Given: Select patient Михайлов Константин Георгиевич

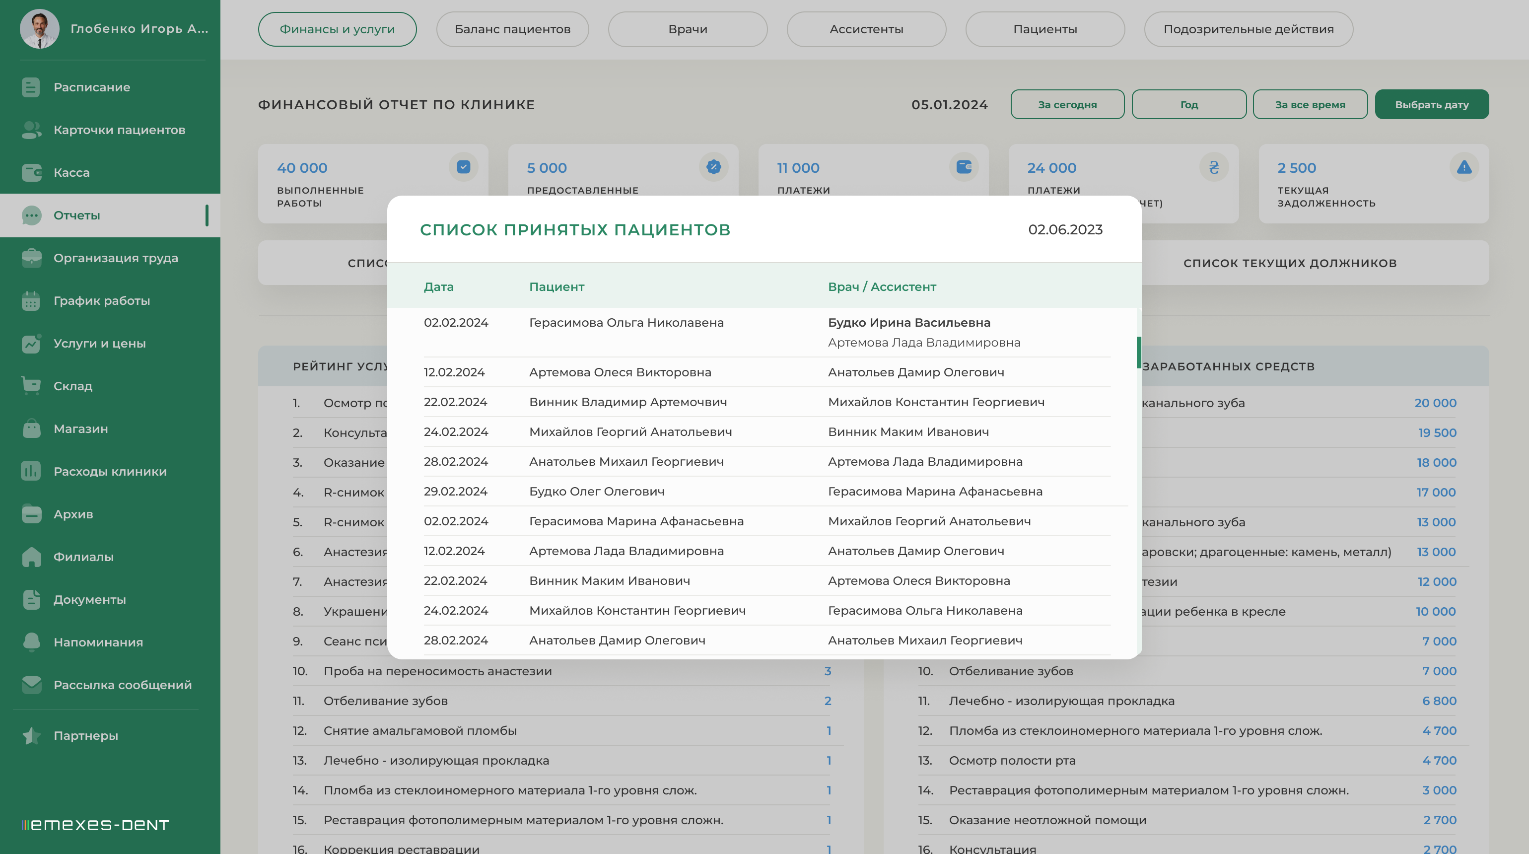Looking at the screenshot, I should (x=637, y=611).
